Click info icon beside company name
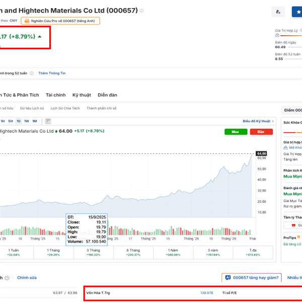The image size is (302, 302). [141, 11]
